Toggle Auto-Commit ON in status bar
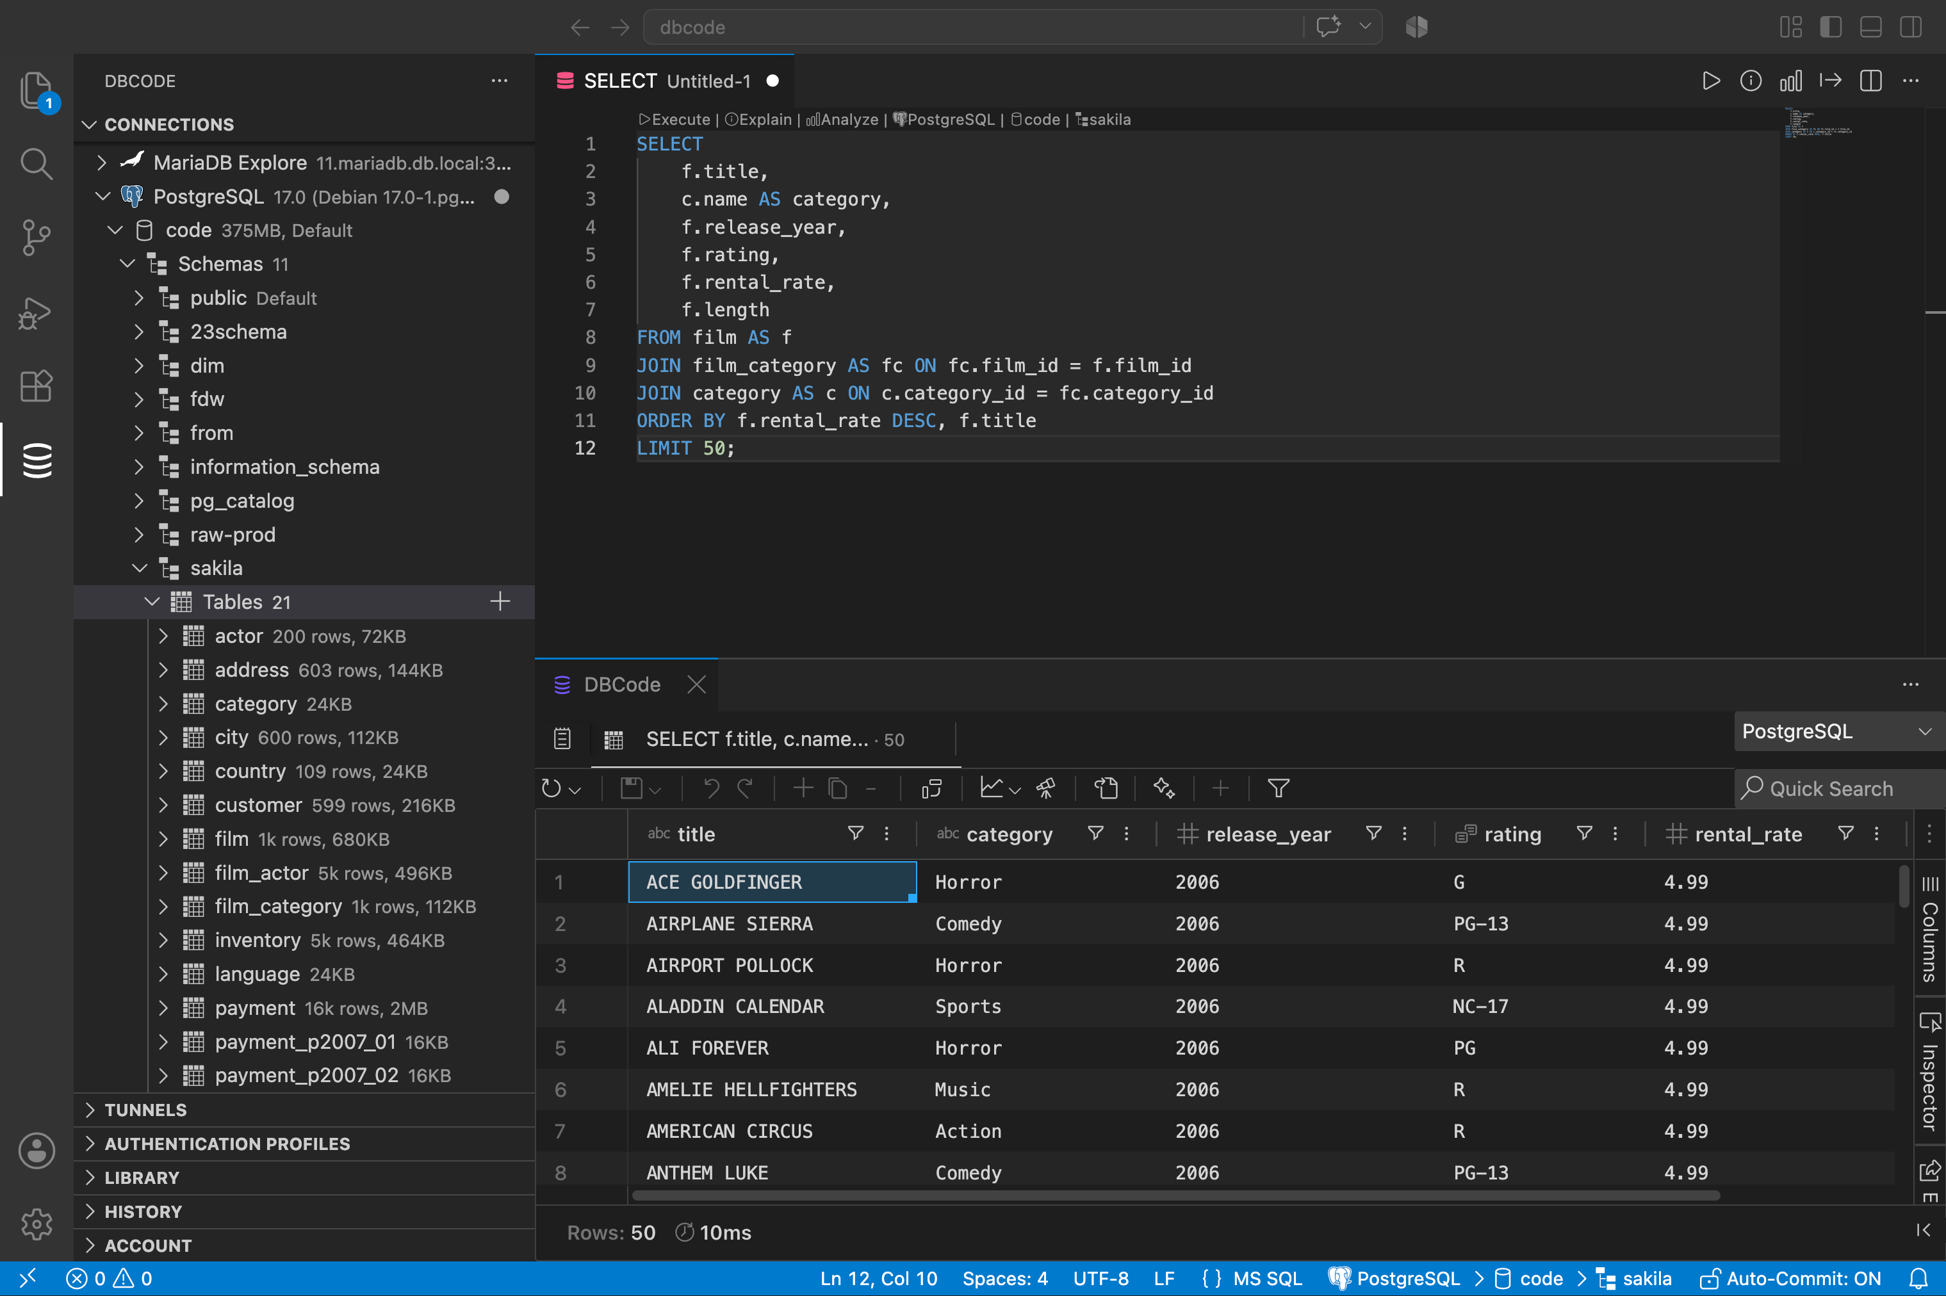Image resolution: width=1946 pixels, height=1296 pixels. [x=1790, y=1279]
